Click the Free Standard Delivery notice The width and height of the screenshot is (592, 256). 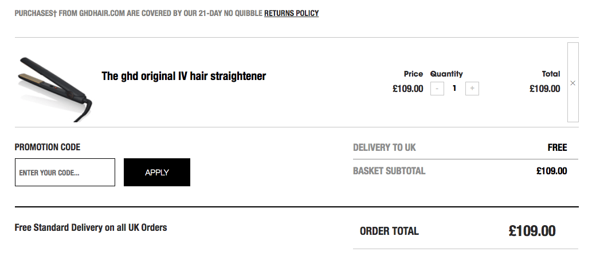pyautogui.click(x=91, y=227)
